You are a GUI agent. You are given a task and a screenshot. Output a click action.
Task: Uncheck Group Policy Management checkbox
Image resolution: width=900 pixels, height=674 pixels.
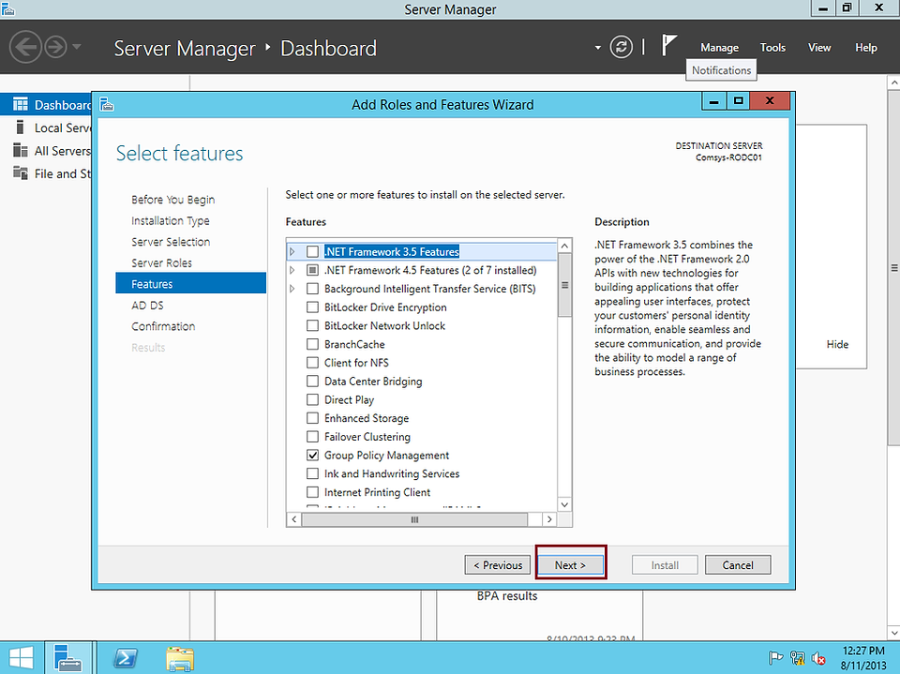click(x=312, y=455)
